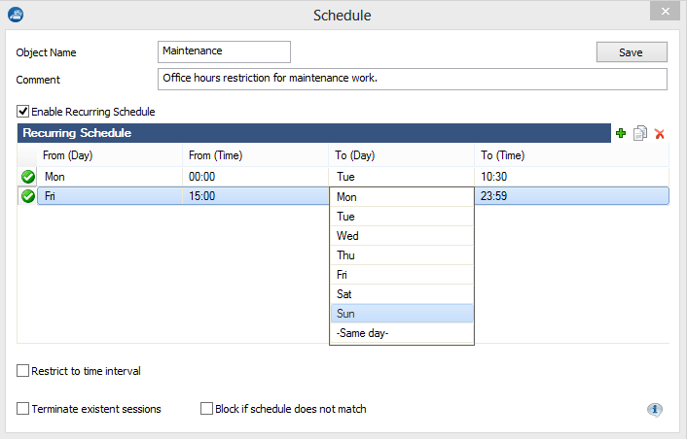Enable Restrict to time interval checkbox

tap(22, 371)
